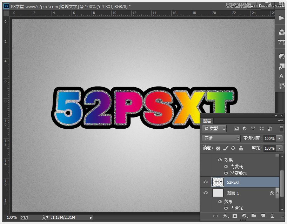The height and width of the screenshot is (224, 287).
Task: Click the 填充 fill value field
Action: 269,148
